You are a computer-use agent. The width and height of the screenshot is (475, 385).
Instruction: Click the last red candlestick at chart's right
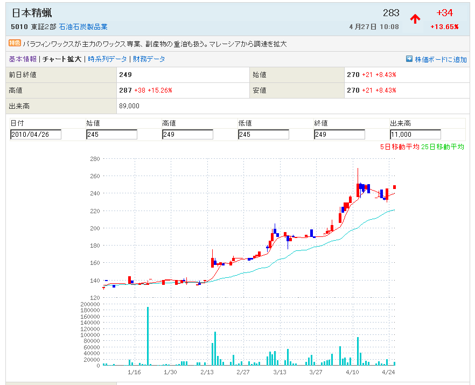tap(394, 187)
